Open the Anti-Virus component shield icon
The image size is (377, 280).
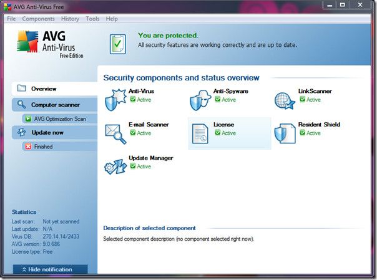coord(115,100)
